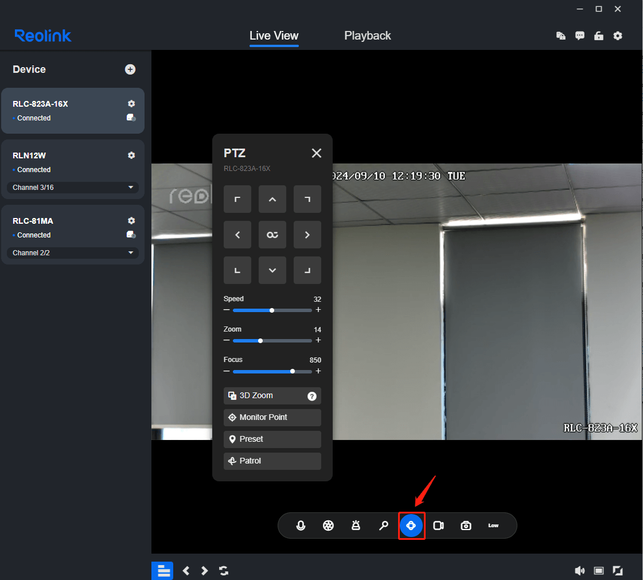643x580 pixels.
Task: Move PTZ camera up-left
Action: tap(237, 199)
